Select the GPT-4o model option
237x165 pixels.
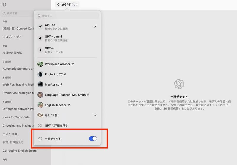click(x=67, y=27)
